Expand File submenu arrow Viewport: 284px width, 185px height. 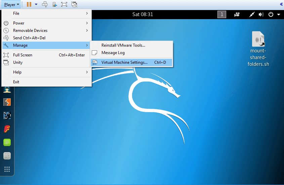pyautogui.click(x=87, y=13)
